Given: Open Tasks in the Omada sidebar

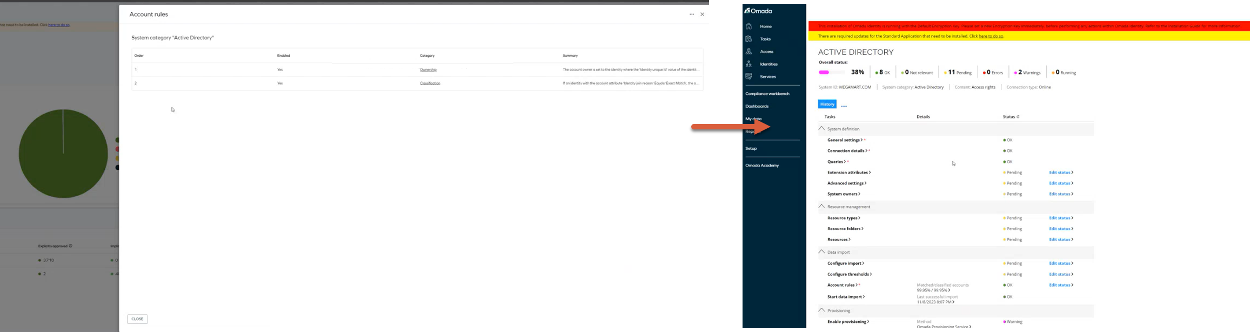Looking at the screenshot, I should (x=765, y=39).
